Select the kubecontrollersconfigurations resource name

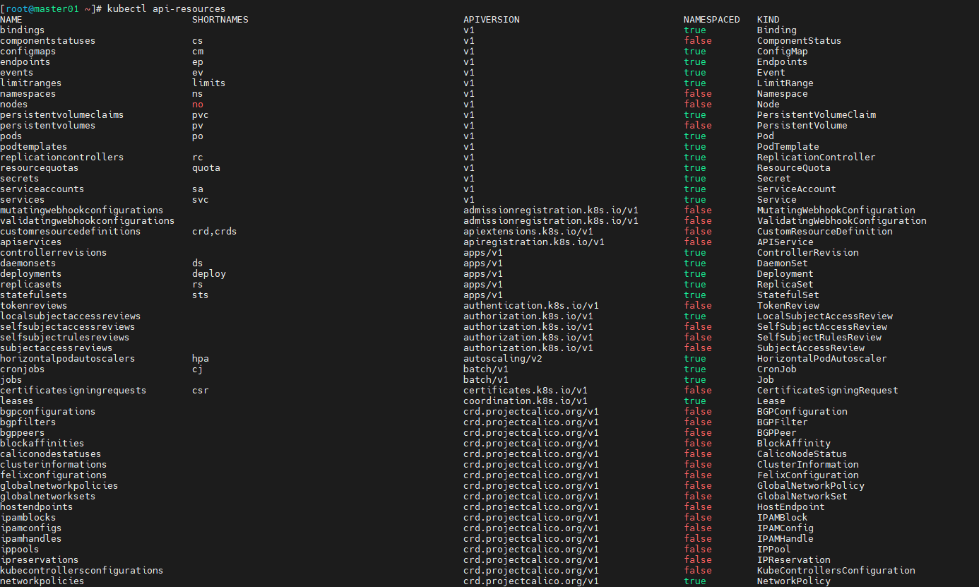coord(81,571)
